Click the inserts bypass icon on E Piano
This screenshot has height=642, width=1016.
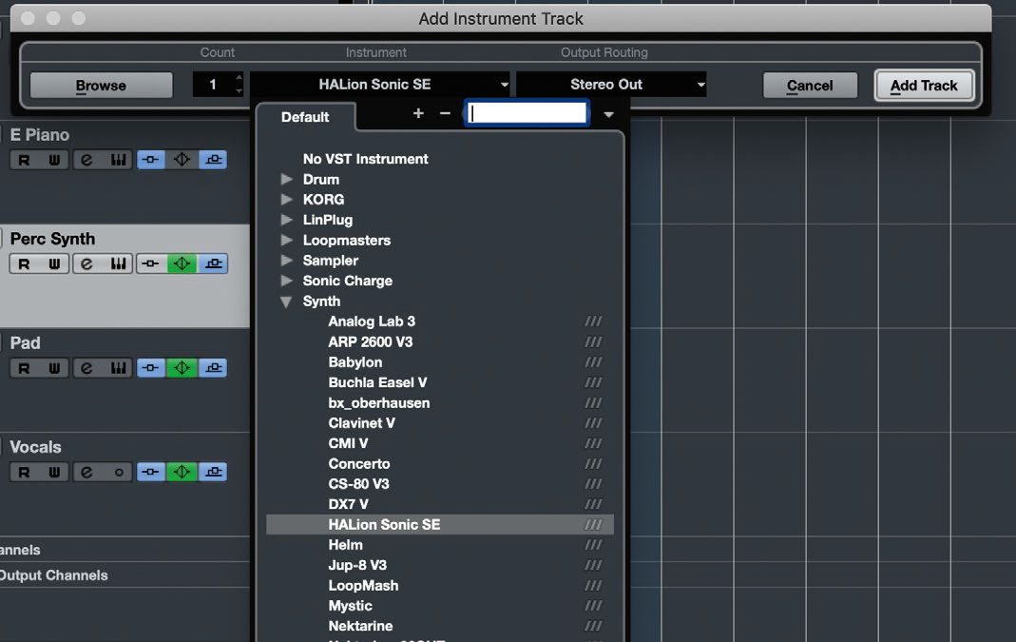[x=151, y=160]
